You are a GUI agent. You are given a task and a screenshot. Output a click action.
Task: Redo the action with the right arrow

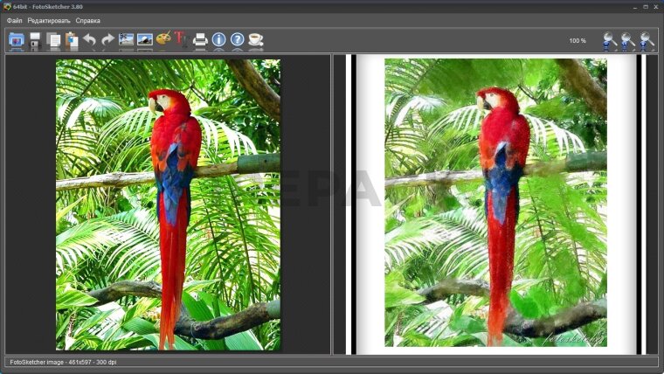[x=107, y=39]
